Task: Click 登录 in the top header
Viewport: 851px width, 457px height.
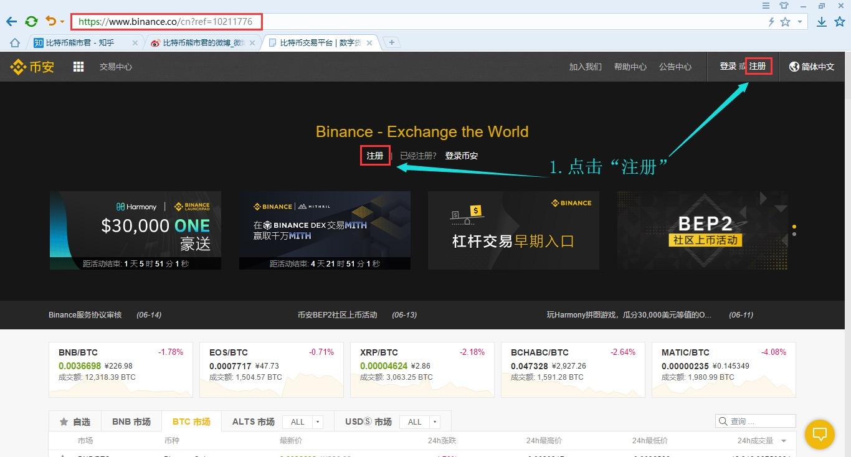Action: (x=728, y=66)
